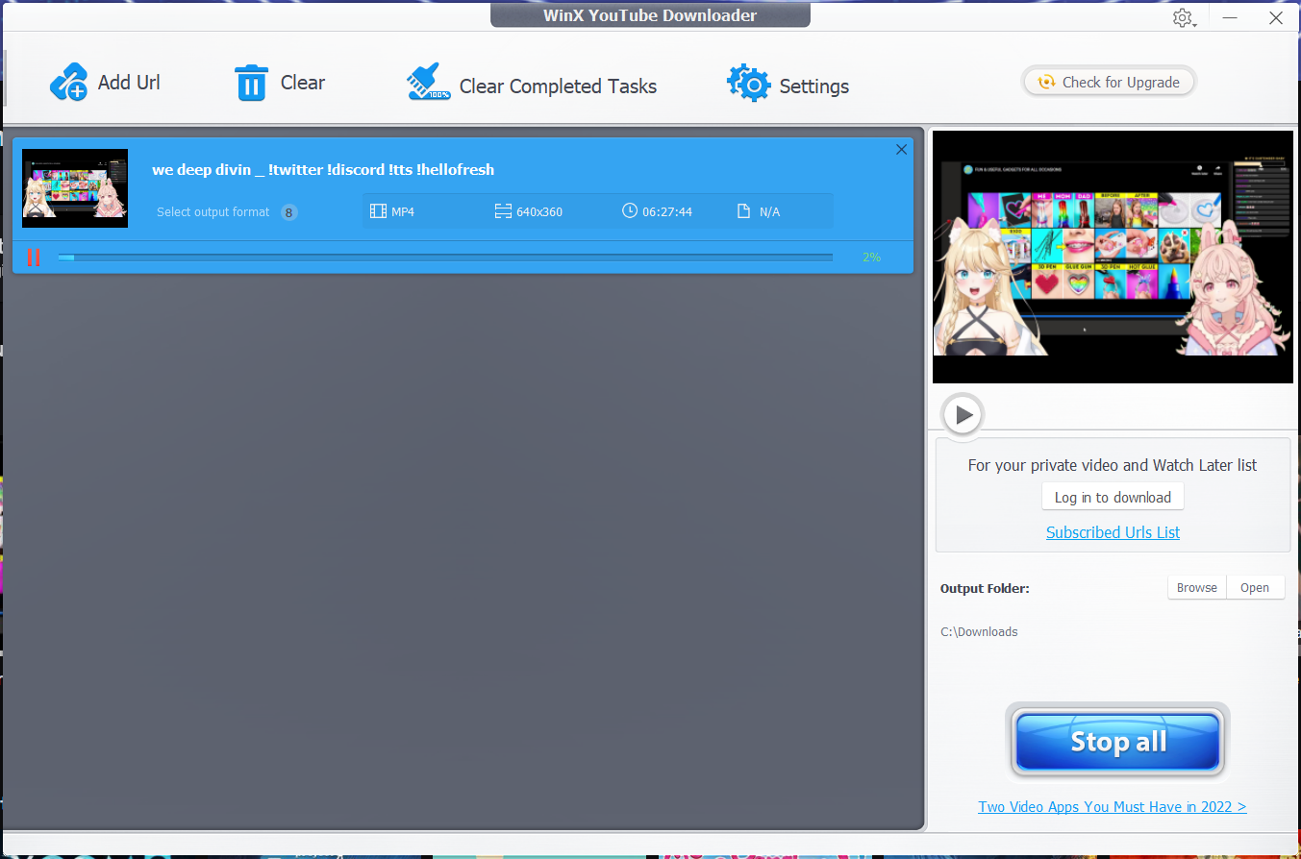This screenshot has height=859, width=1301.
Task: Click the 640x360 resolution text
Action: 539,211
